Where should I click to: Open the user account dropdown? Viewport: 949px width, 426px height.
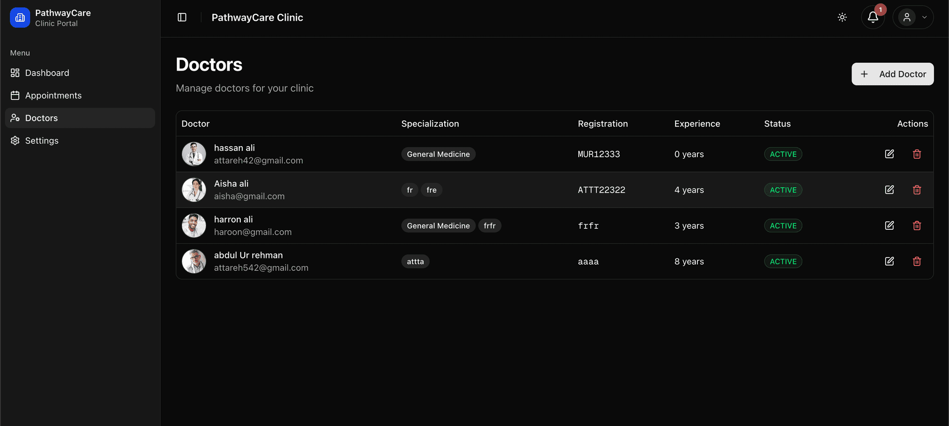click(x=913, y=17)
